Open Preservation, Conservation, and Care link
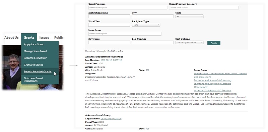The width and height of the screenshot is (268, 132). coord(220,75)
